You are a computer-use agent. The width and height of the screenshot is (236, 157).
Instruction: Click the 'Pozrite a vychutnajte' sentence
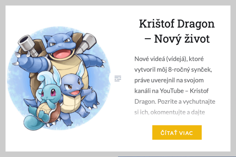[x=186, y=101]
